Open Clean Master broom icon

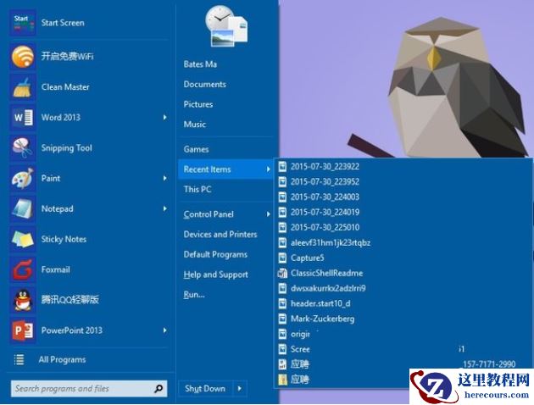(x=23, y=87)
